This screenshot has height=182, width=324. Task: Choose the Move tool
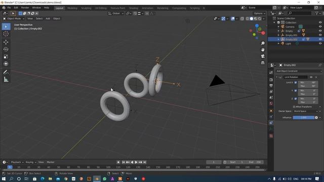(x=6, y=42)
